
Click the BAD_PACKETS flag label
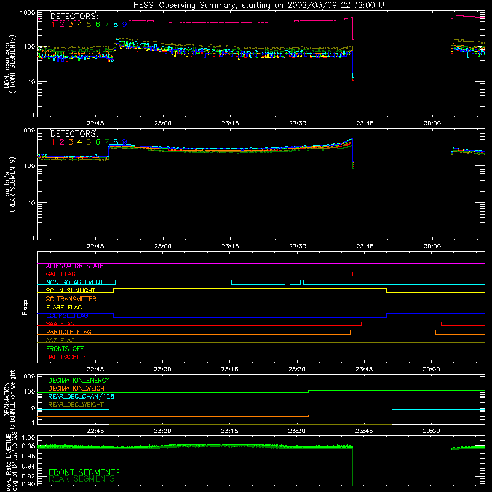pos(67,357)
